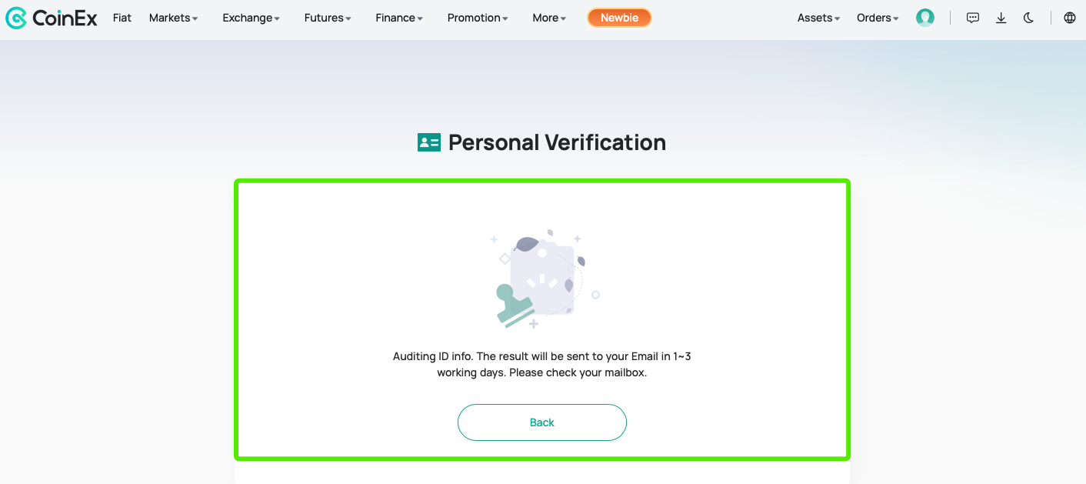The width and height of the screenshot is (1086, 484).
Task: Open the language globe icon
Action: click(1070, 18)
